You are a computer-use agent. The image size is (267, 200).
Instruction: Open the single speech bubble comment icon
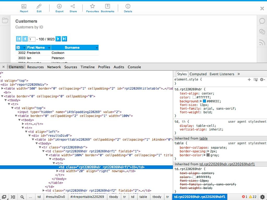coord(262,21)
